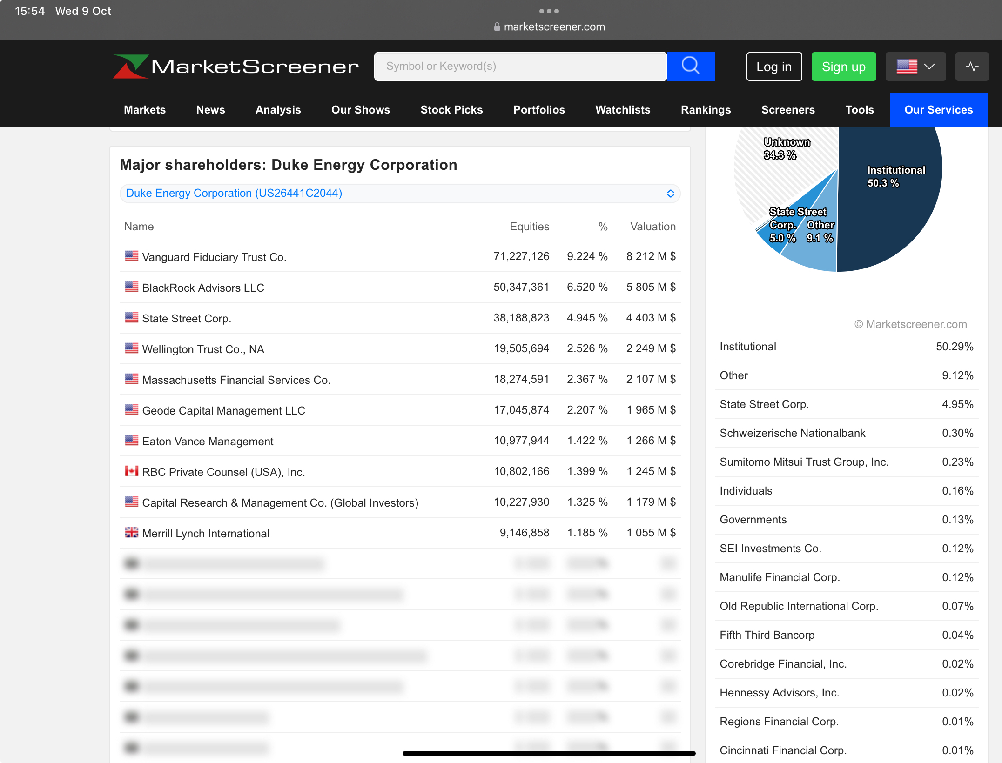Open the State Street Corp. table row link

click(x=187, y=318)
